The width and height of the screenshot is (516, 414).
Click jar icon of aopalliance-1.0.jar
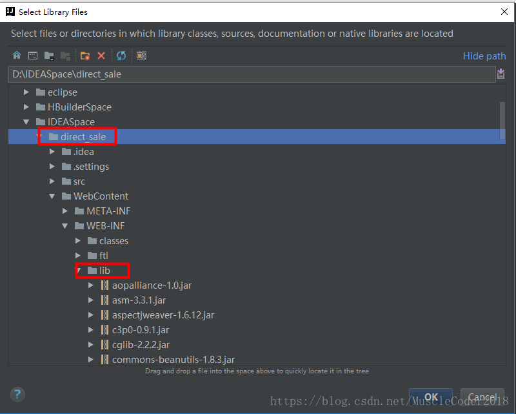pos(104,285)
